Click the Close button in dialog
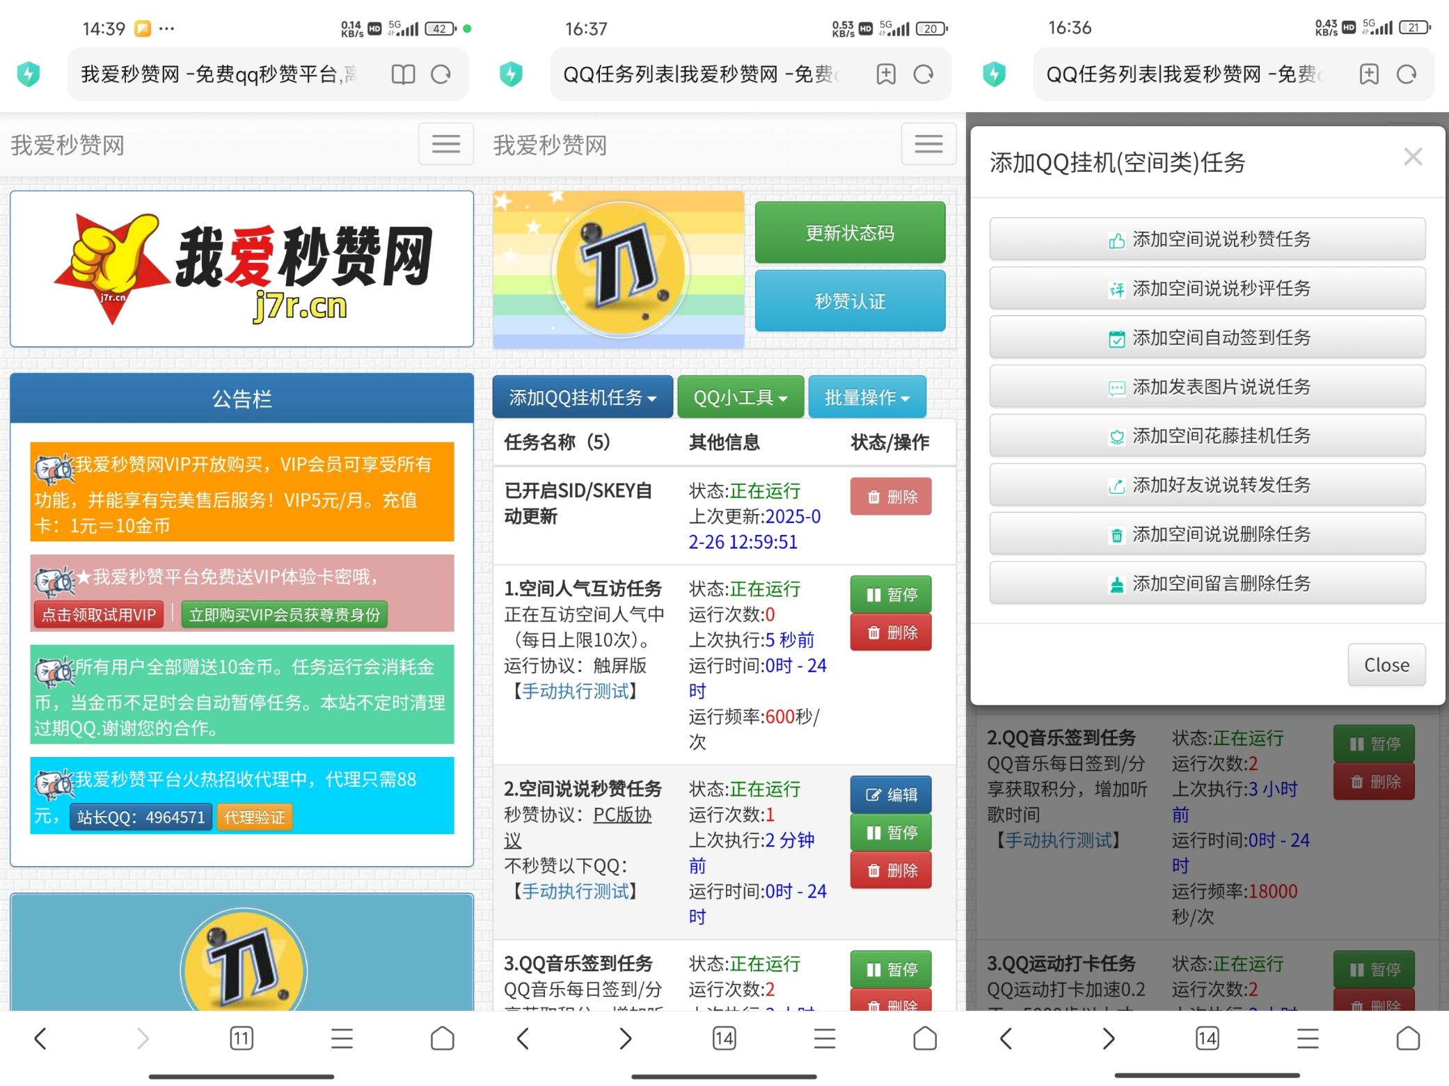1449x1086 pixels. [1386, 665]
